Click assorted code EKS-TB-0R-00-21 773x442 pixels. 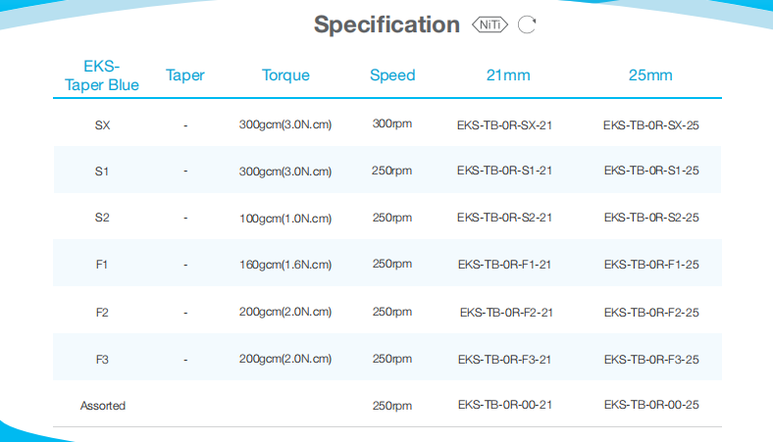(505, 405)
